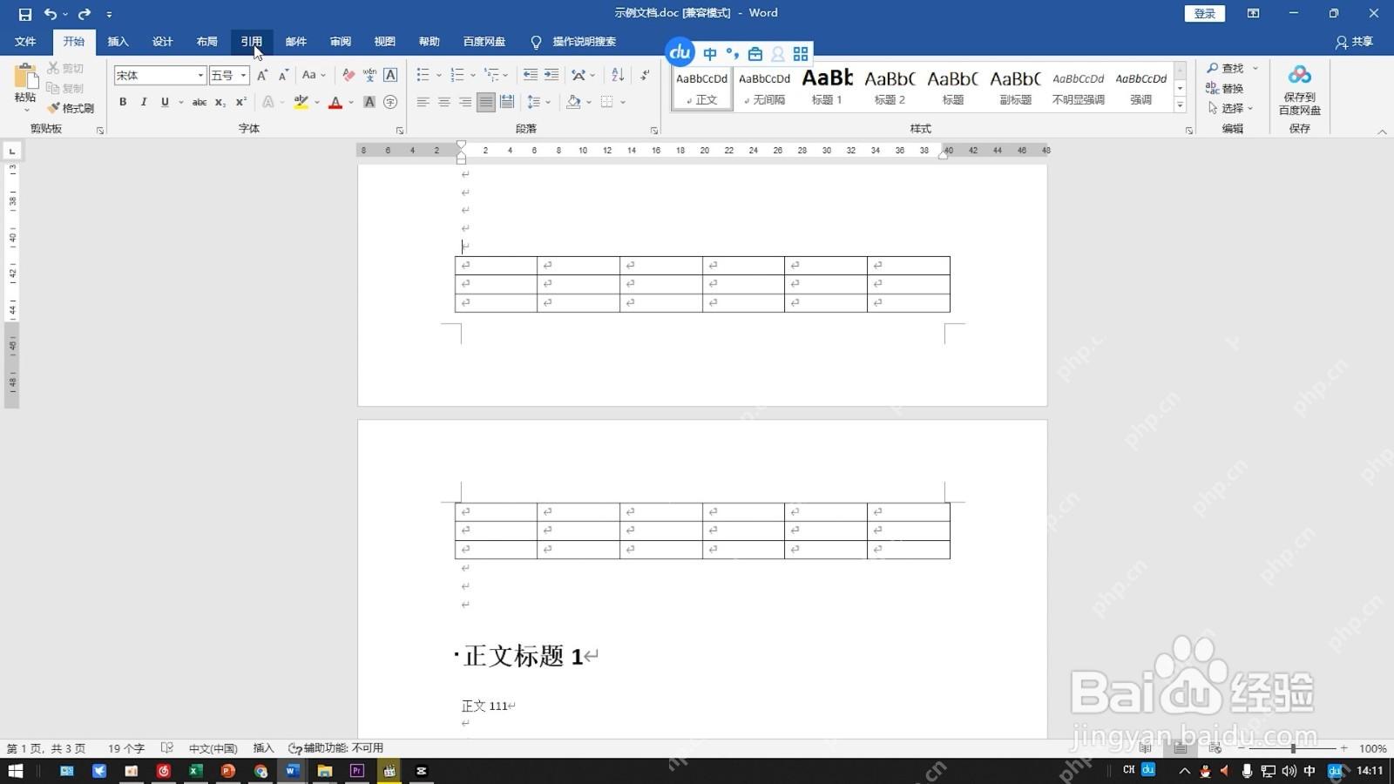
Task: Insert an enclosed character (字 in a circle)
Action: point(390,102)
